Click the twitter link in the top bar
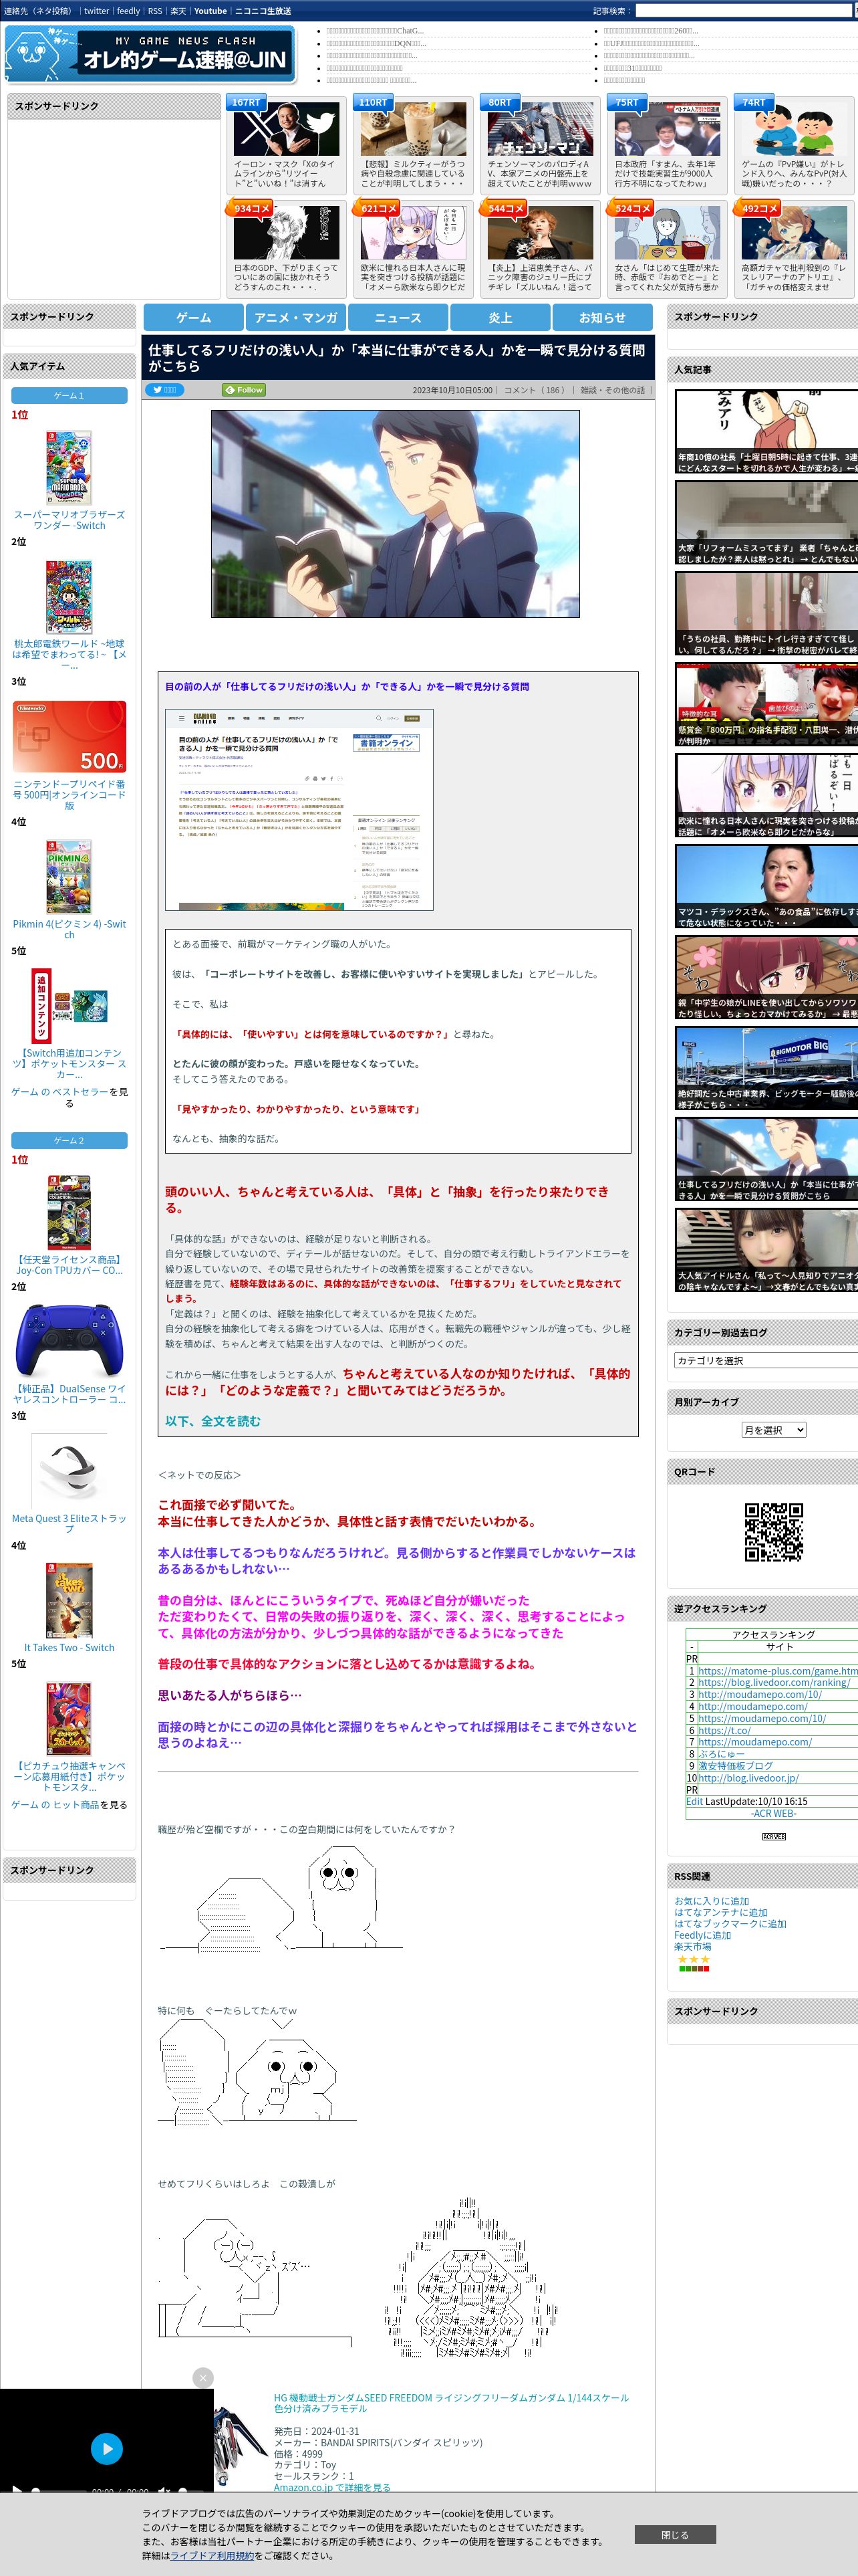 (x=96, y=11)
